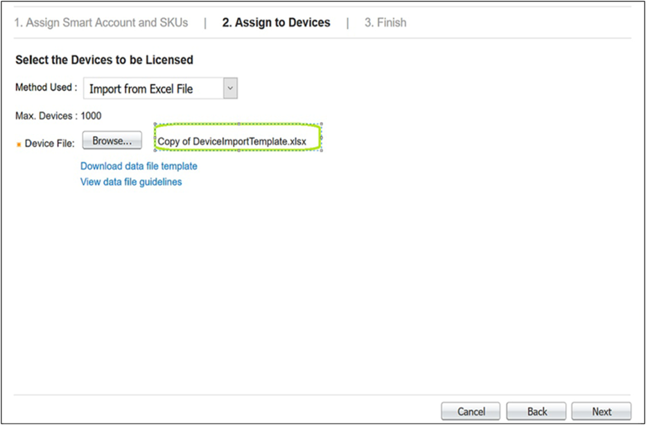
Task: Open the View data file guidelines link
Action: (131, 182)
